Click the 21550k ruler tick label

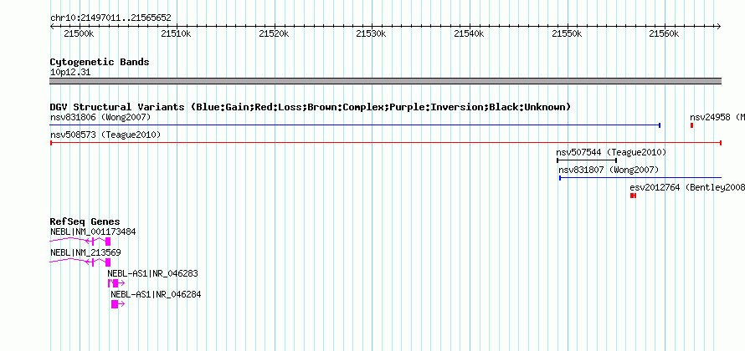[567, 33]
